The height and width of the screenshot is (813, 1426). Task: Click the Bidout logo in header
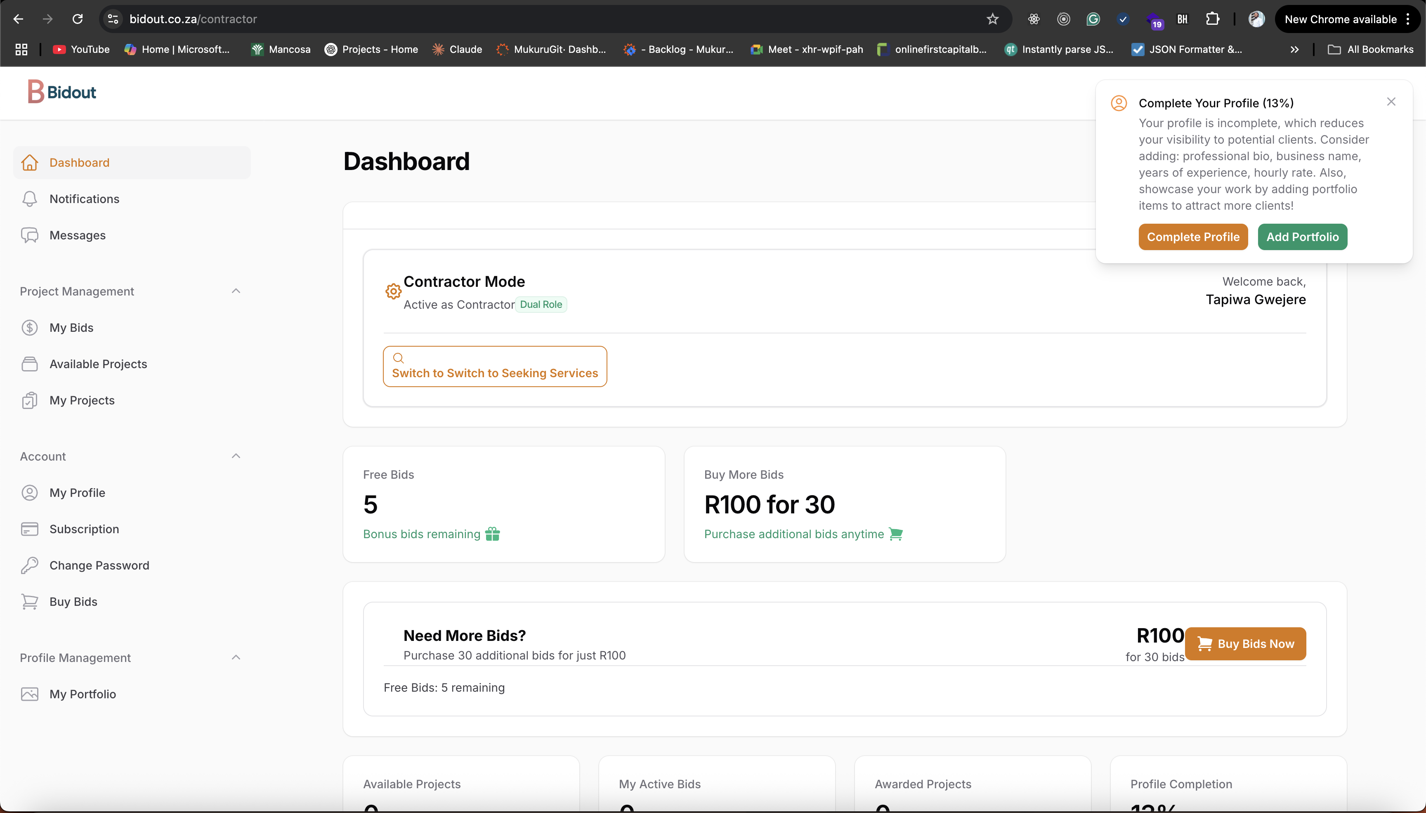[x=62, y=92]
